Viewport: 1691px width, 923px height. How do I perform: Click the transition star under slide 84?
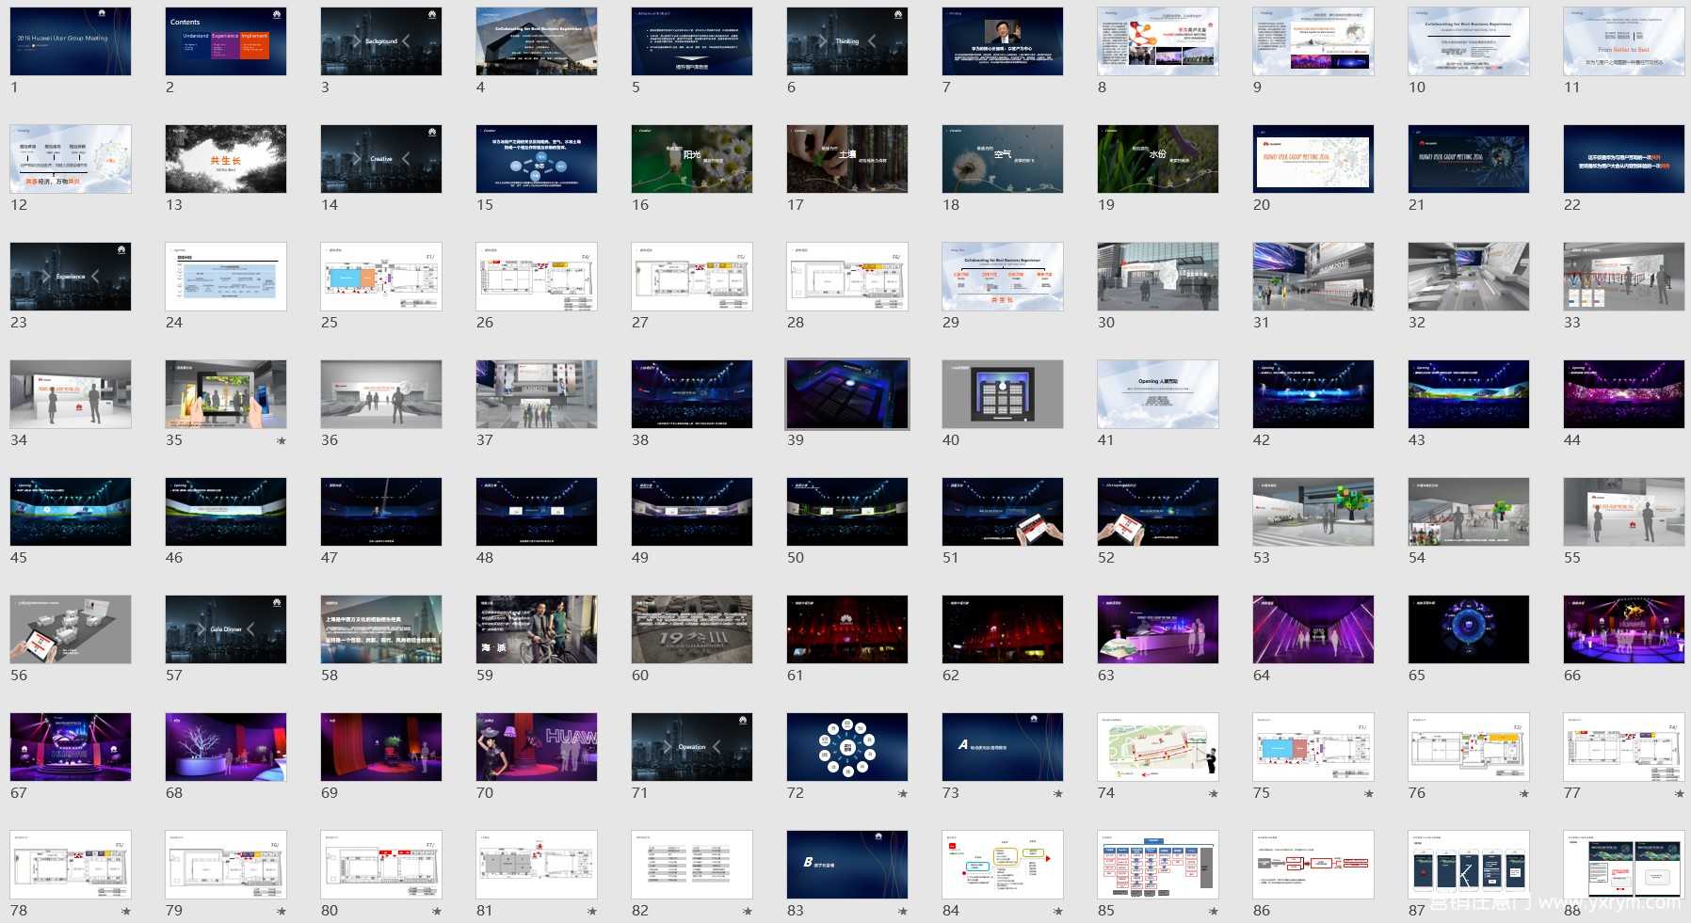1058,911
